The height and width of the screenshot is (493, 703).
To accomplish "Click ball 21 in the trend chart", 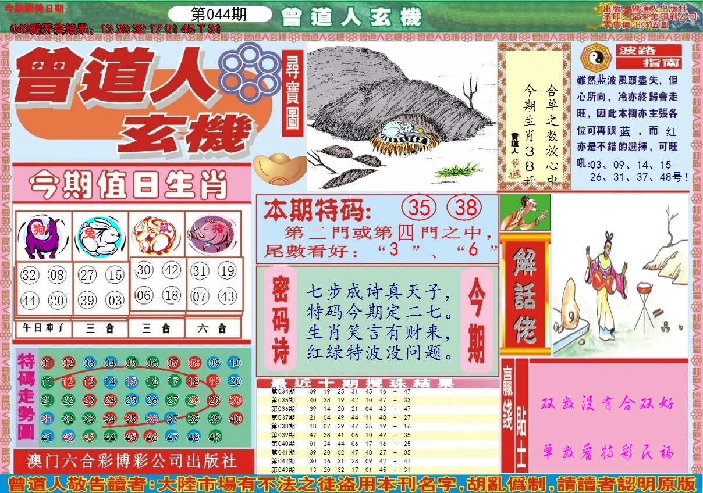I will tap(47, 401).
